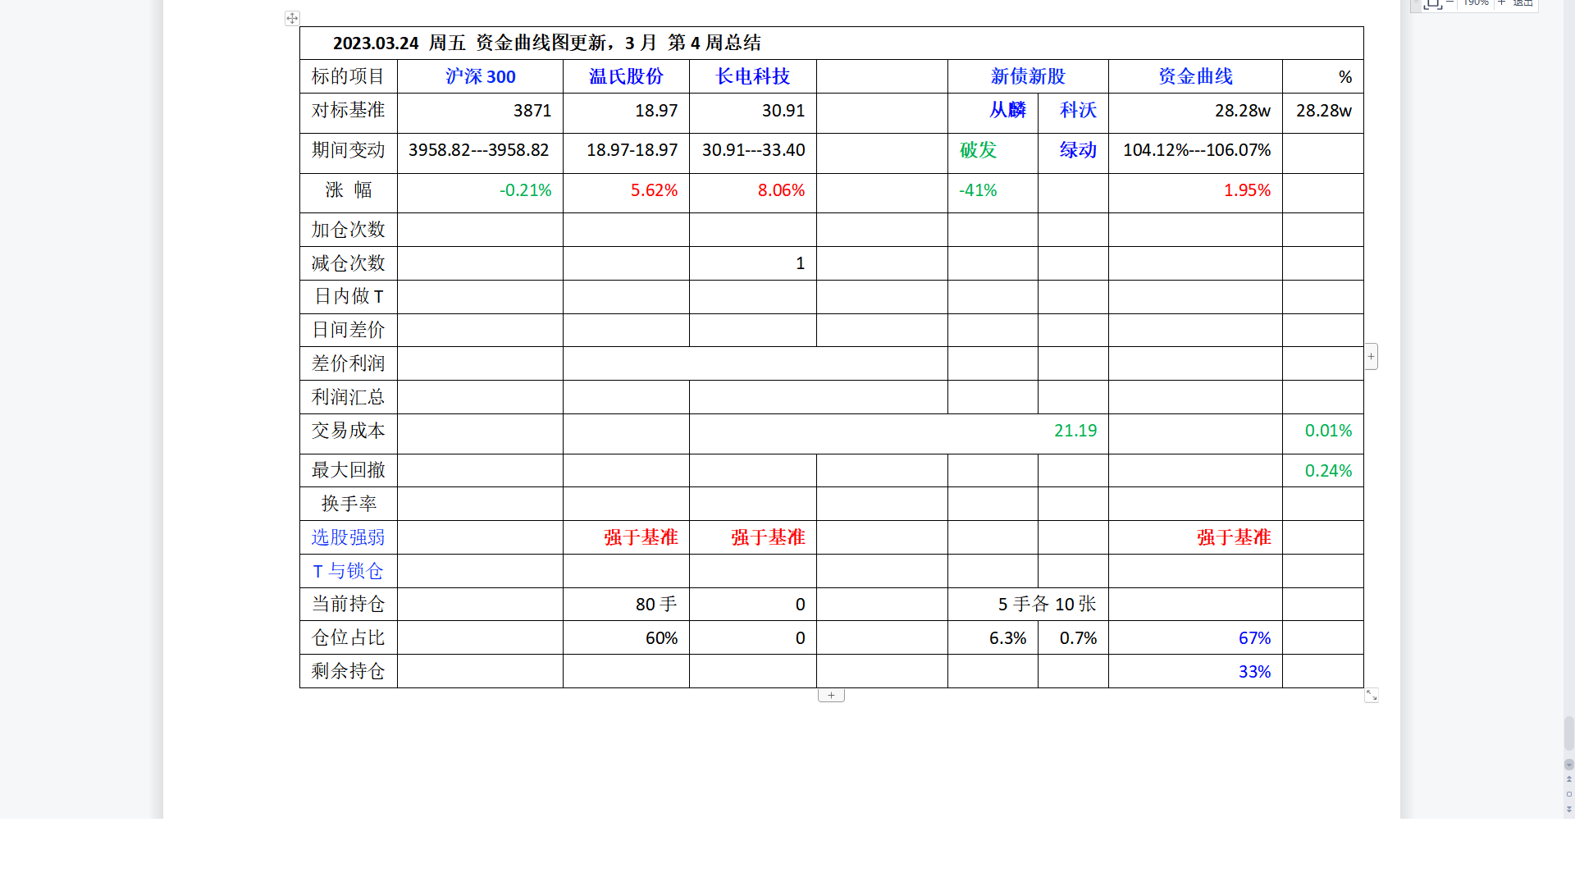This screenshot has height=886, width=1575.
Task: Click the scrollbar down arrow button
Action: [x=1569, y=764]
